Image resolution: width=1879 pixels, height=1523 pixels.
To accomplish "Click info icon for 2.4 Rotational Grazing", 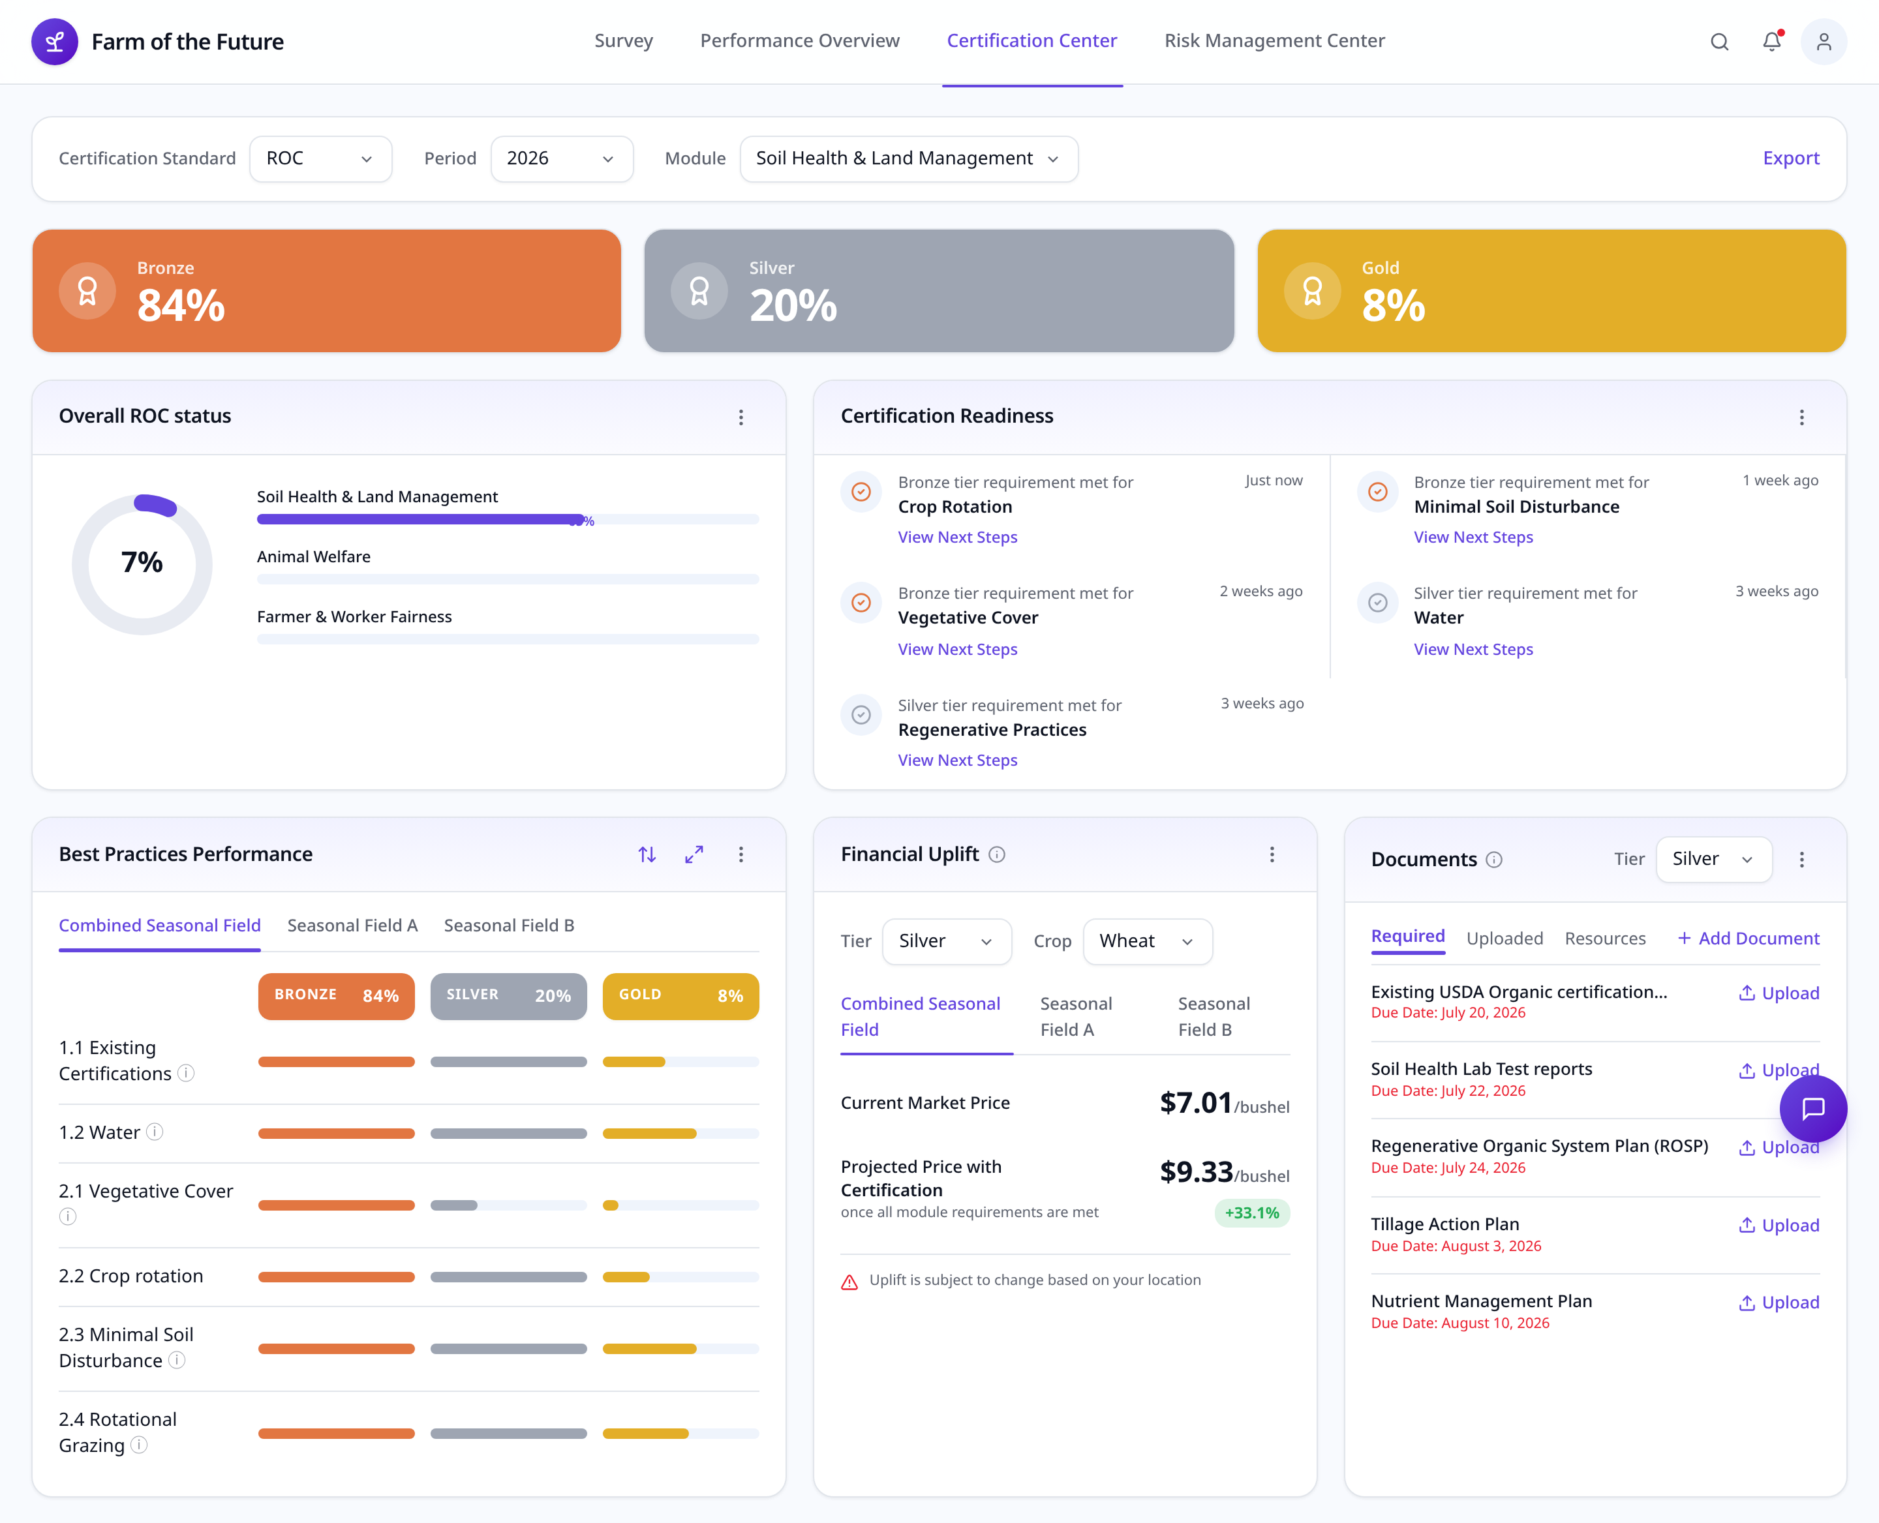I will point(139,1444).
